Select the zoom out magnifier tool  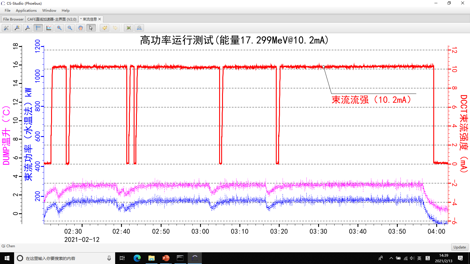coord(70,28)
